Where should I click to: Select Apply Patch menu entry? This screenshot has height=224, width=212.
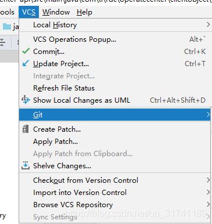(114, 142)
